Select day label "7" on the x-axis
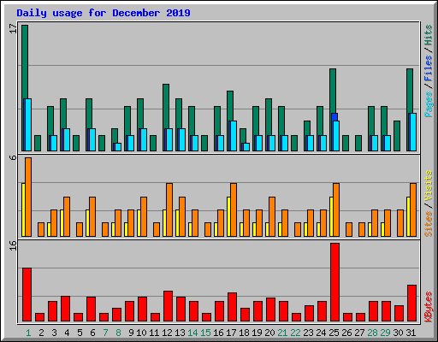This screenshot has width=438, height=342. pyautogui.click(x=105, y=333)
